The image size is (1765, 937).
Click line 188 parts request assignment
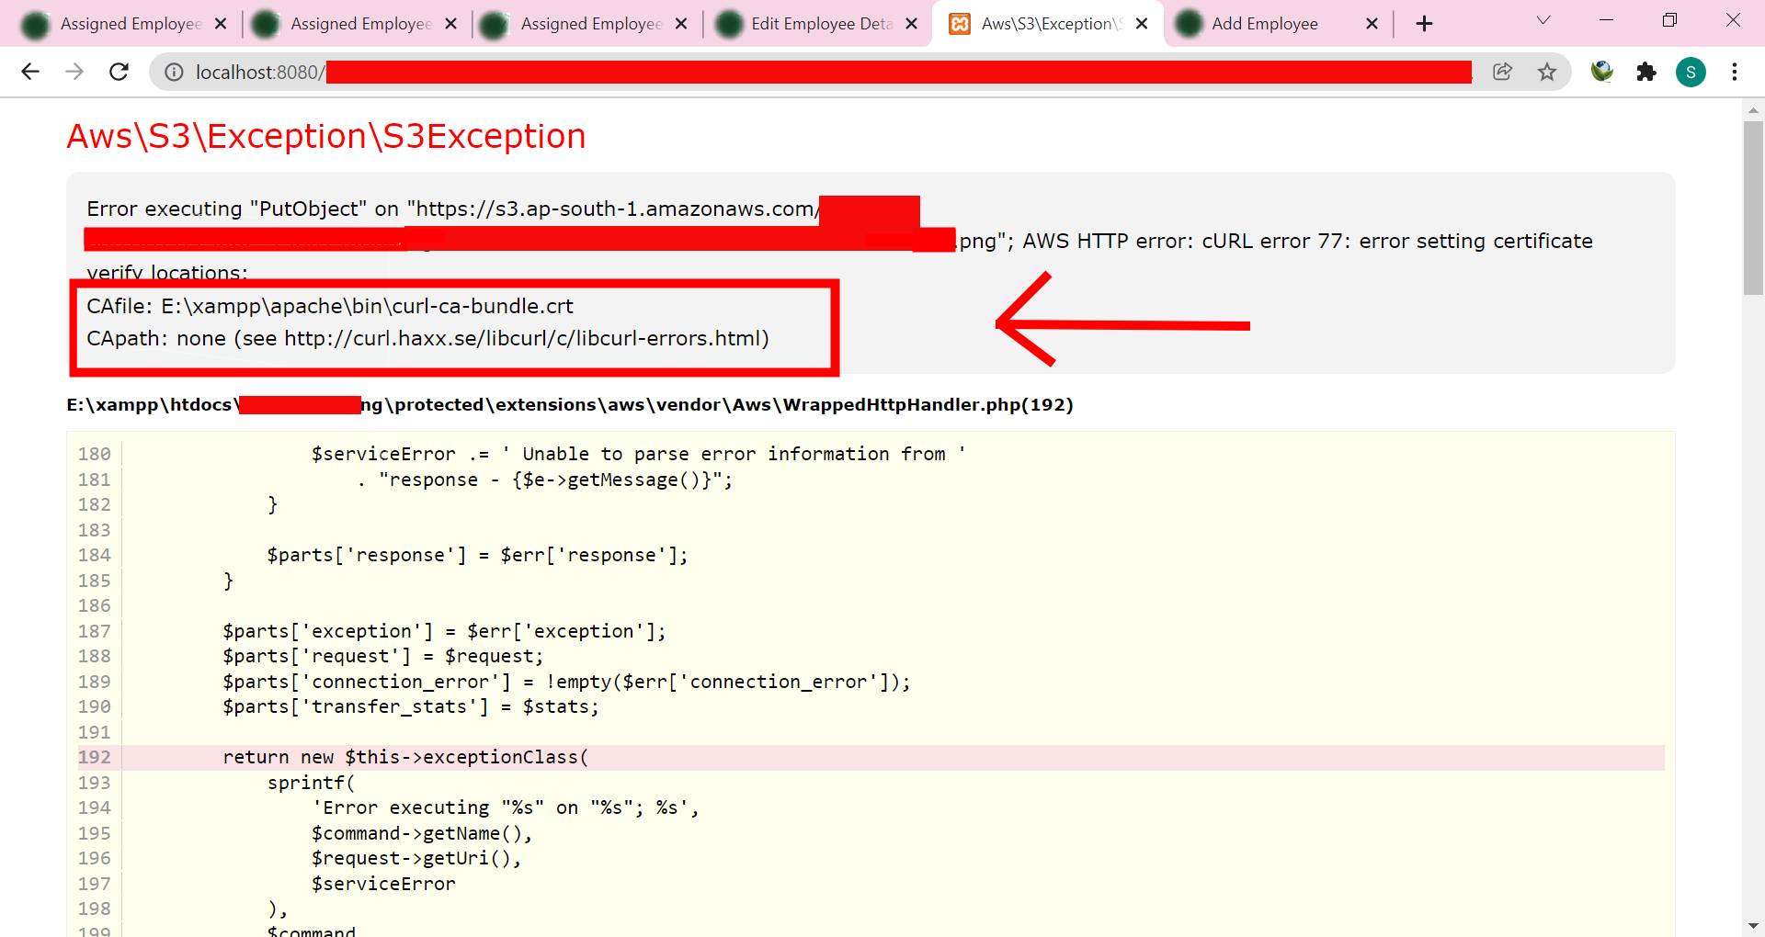click(382, 656)
